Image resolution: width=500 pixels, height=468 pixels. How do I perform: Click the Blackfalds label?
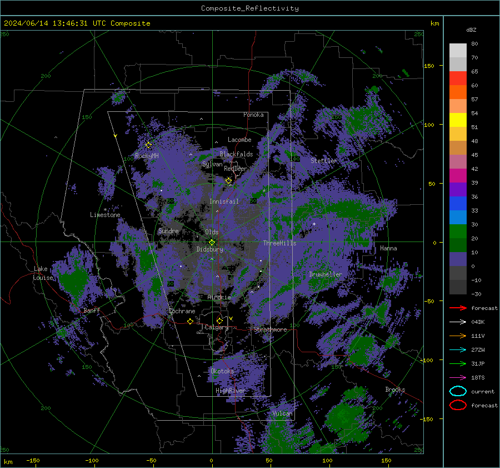(236, 154)
